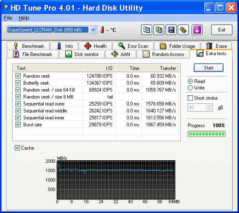The width and height of the screenshot is (239, 213).
Task: Click the green progress bar
Action: [206, 134]
